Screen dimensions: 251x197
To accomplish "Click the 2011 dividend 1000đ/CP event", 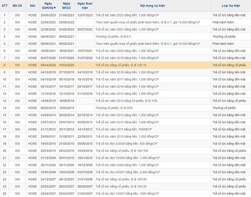I will click(124, 129).
